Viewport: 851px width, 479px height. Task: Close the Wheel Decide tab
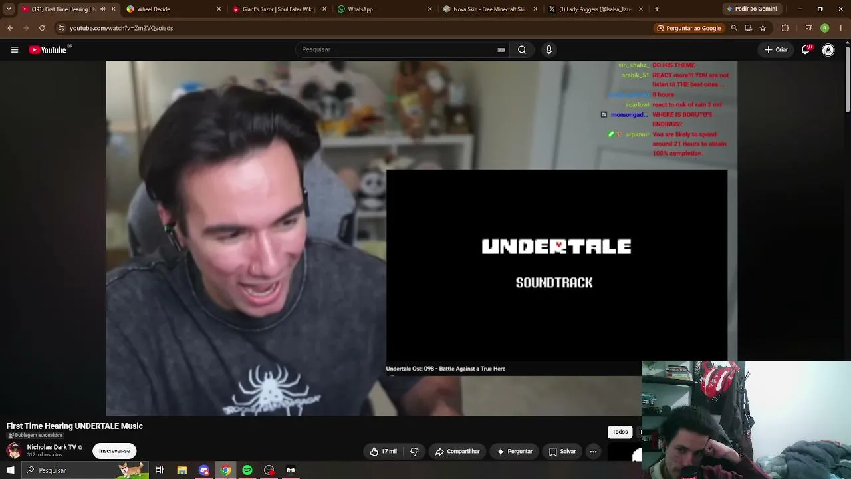click(x=219, y=9)
